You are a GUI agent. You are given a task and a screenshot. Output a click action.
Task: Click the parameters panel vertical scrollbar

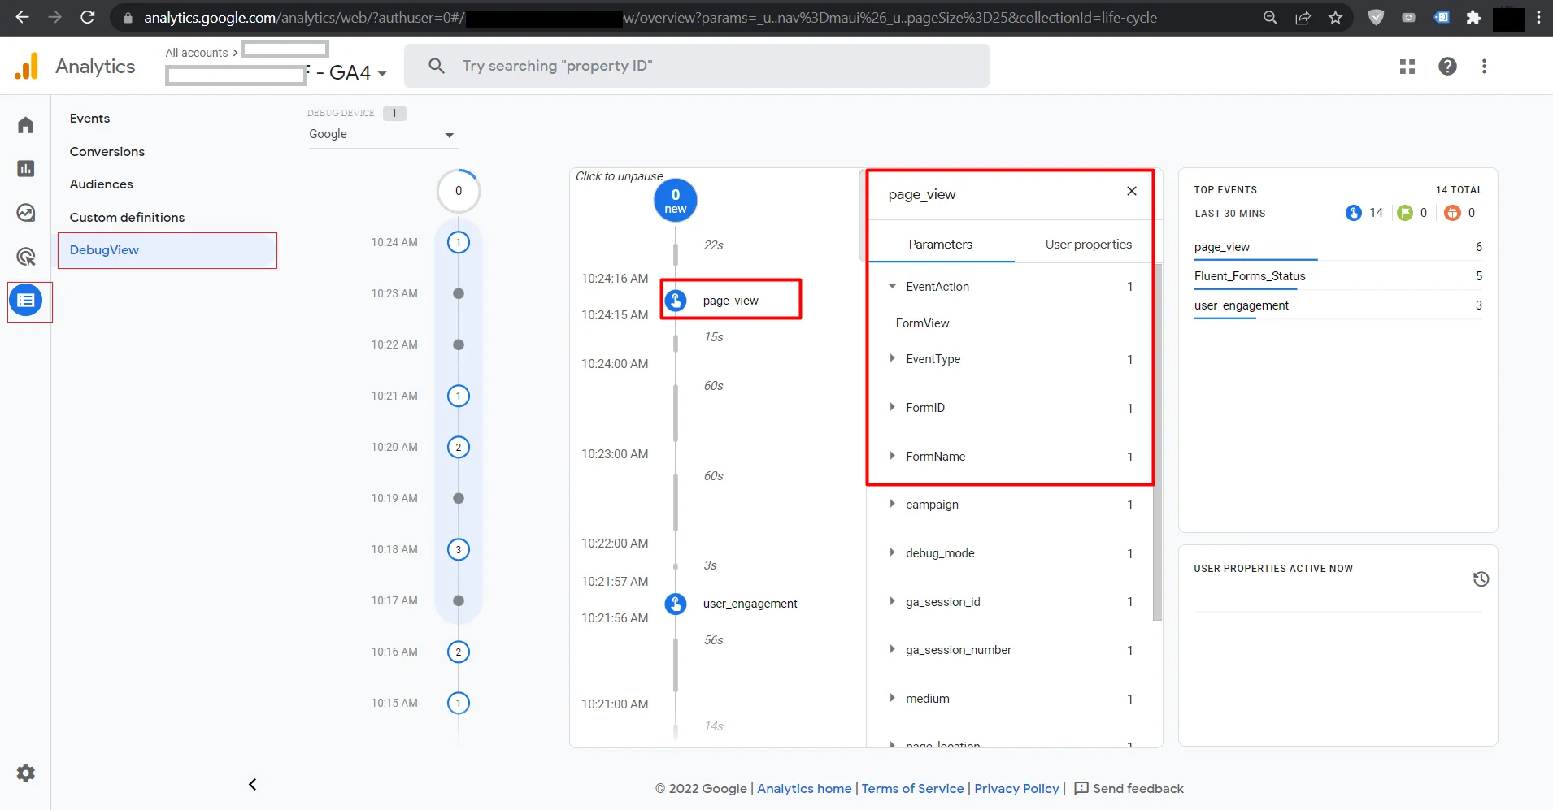tap(1158, 442)
